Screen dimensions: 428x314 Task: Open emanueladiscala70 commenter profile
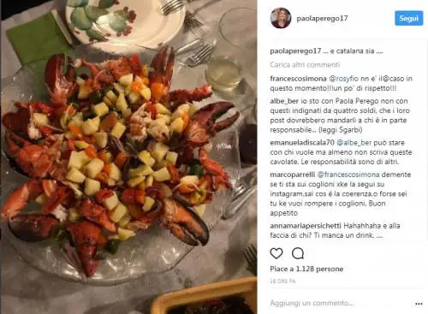pos(302,142)
